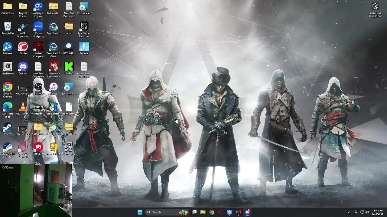Select Spider-man Remastered shortcut

[x=54, y=70]
